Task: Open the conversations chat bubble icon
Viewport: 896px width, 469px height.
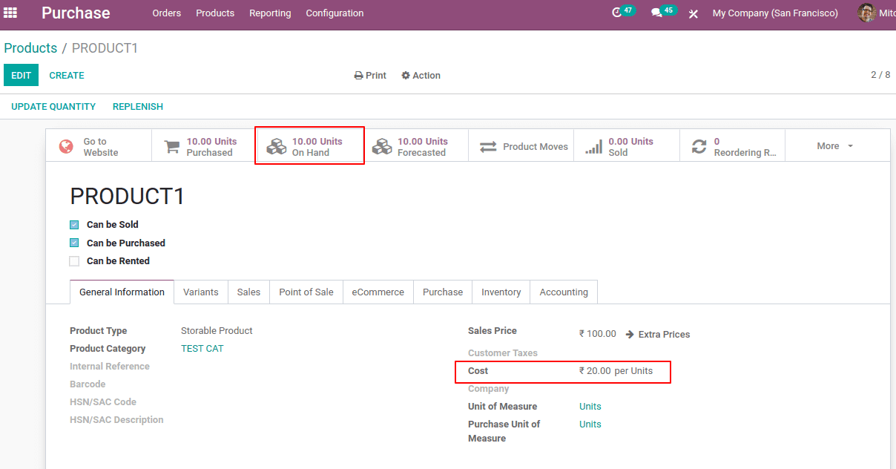Action: pyautogui.click(x=656, y=13)
